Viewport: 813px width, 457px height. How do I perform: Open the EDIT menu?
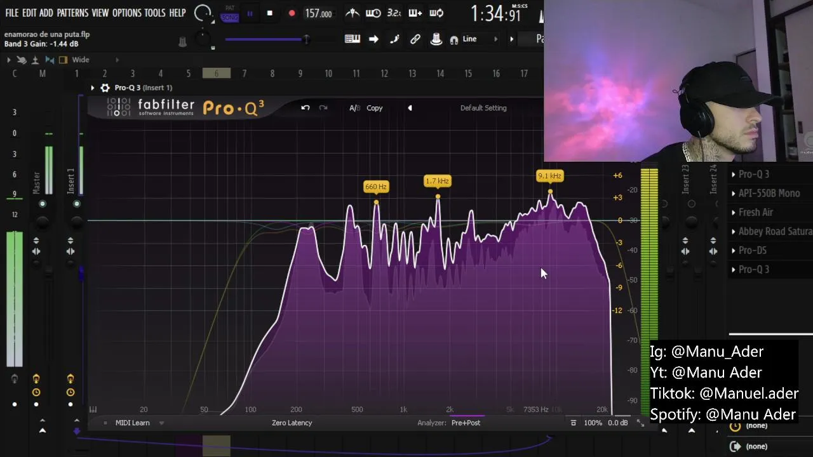(29, 13)
